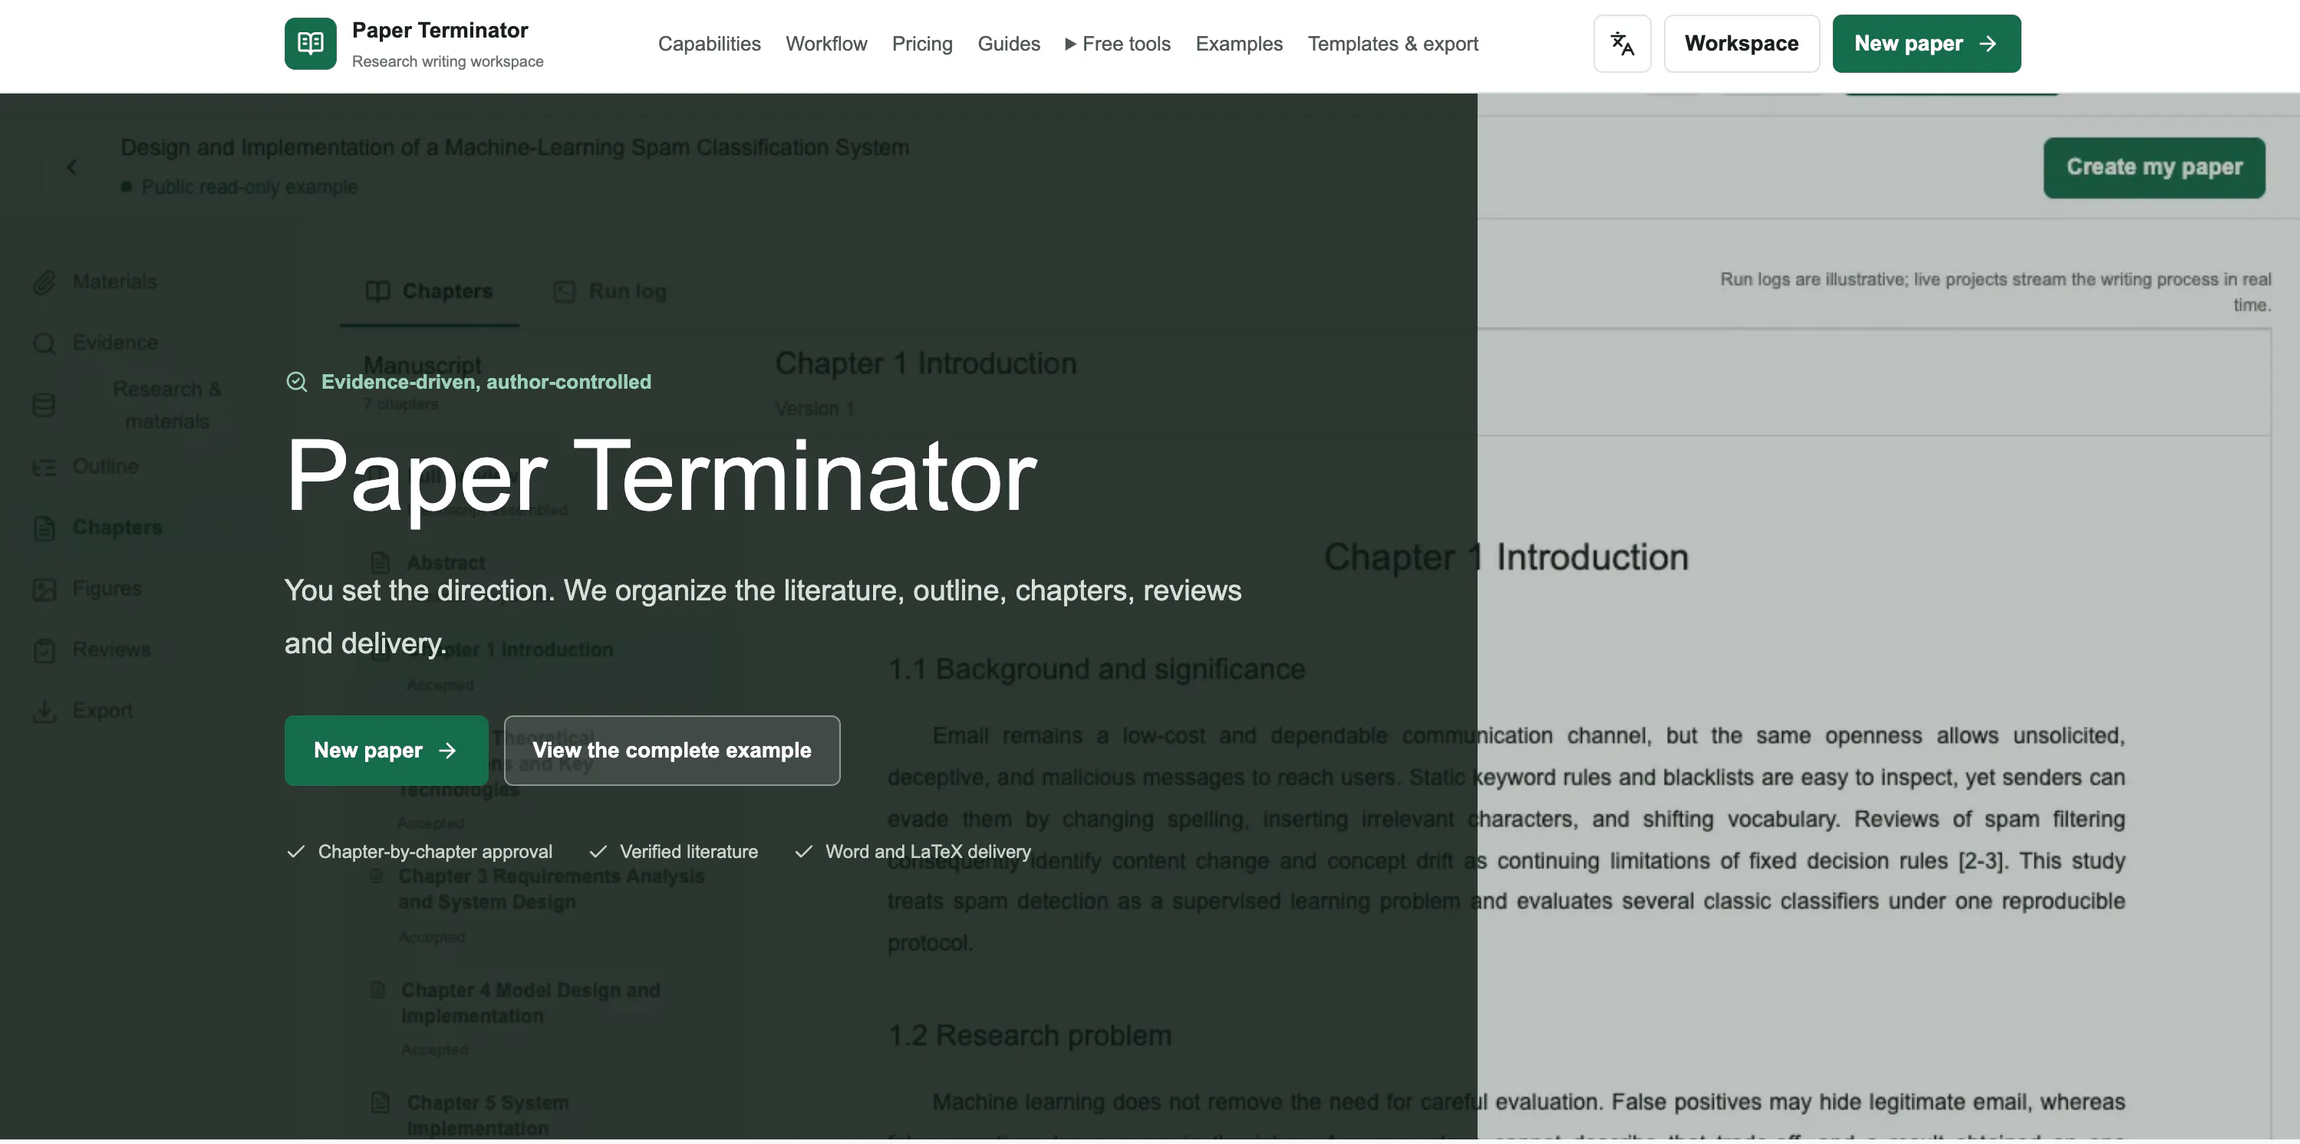The height and width of the screenshot is (1144, 2300).
Task: Click the Evidence magnifier icon in sidebar
Action: (x=44, y=344)
